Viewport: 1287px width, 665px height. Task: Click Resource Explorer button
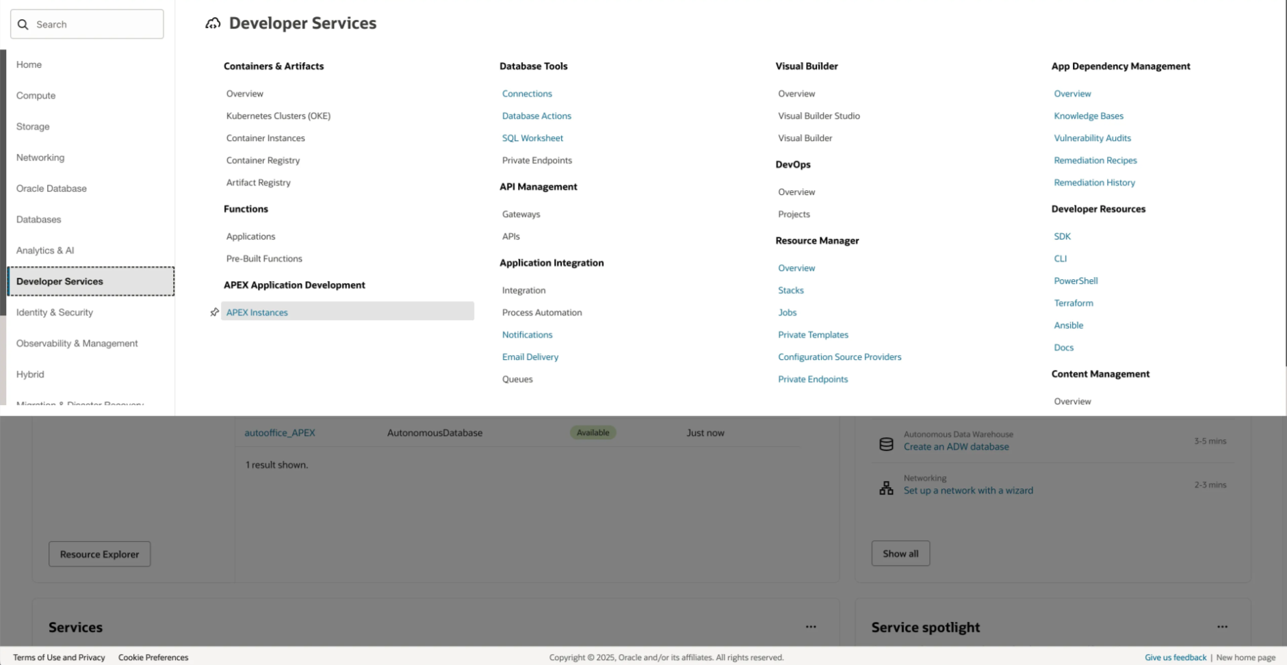pos(99,554)
